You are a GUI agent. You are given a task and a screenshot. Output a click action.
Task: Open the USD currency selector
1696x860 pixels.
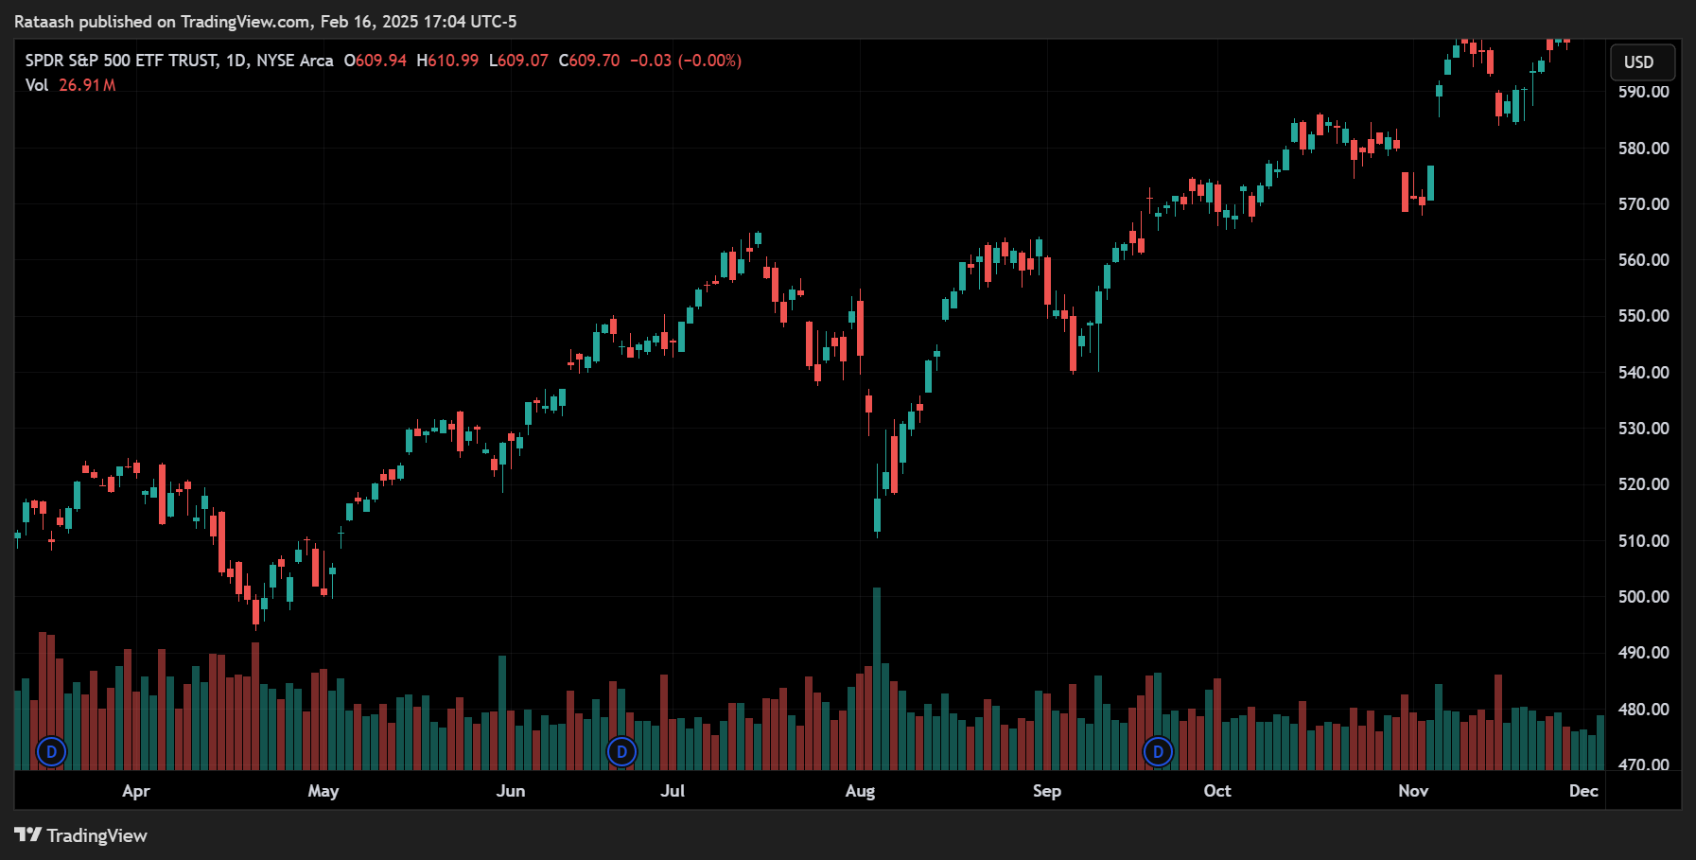click(1642, 62)
